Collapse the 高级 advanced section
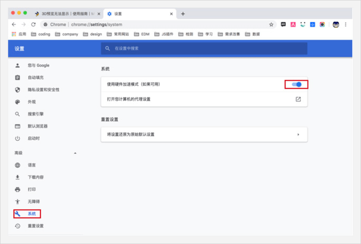The height and width of the screenshot is (244, 361). 75,153
